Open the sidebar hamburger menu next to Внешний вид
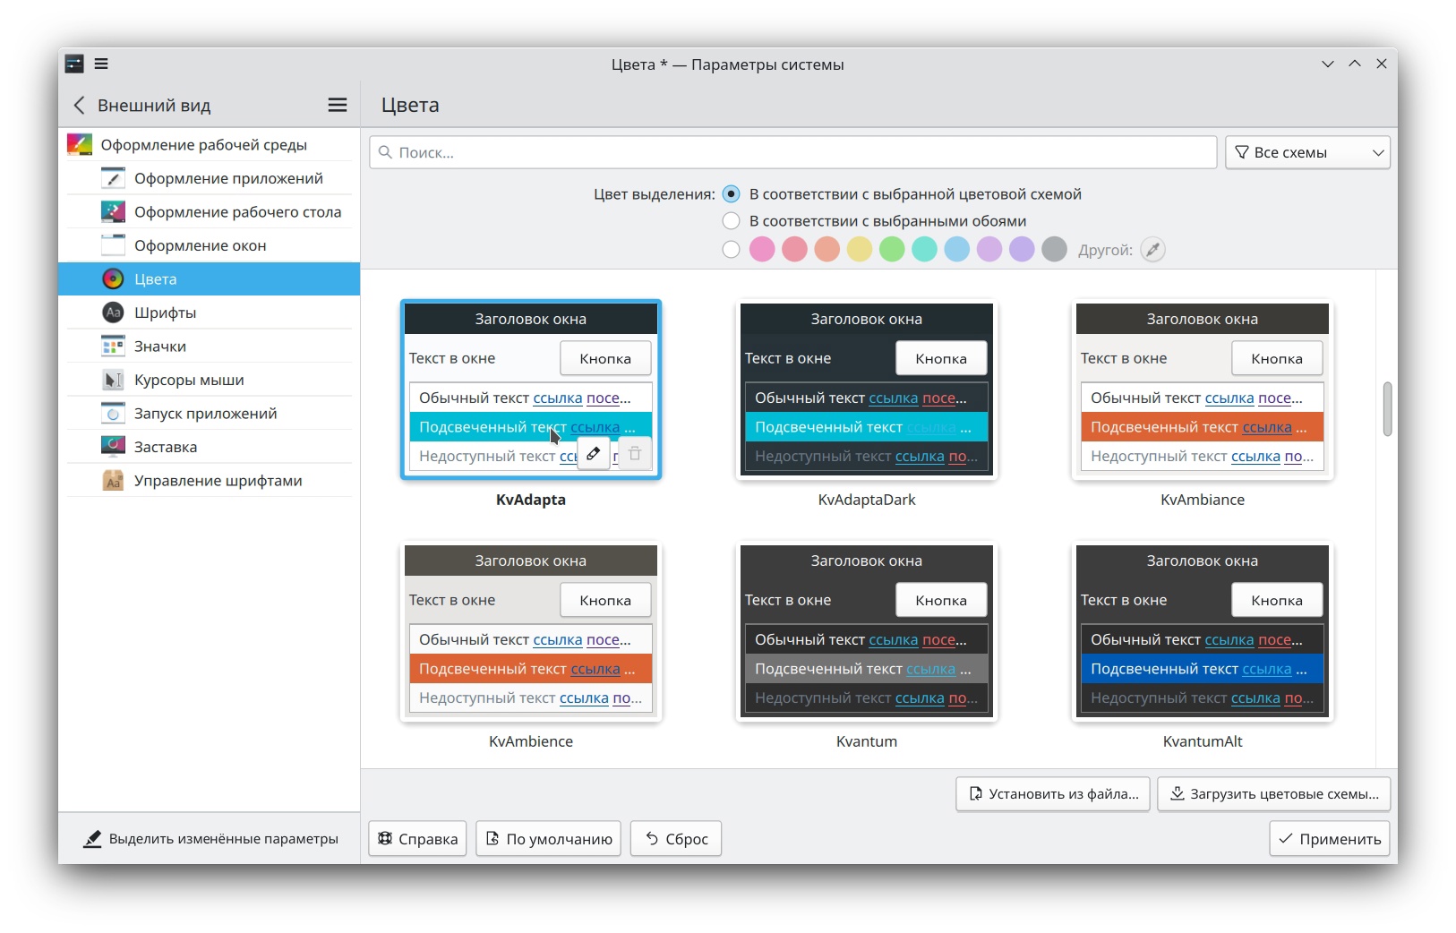 click(338, 105)
